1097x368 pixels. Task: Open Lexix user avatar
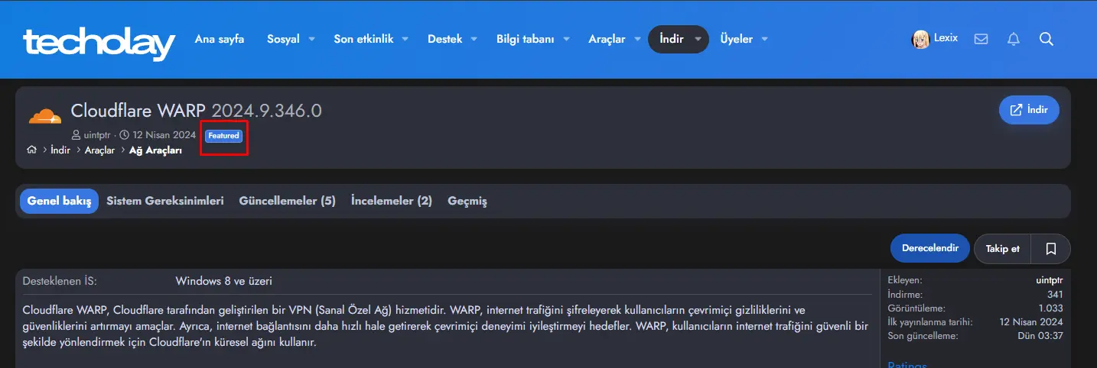coord(920,39)
